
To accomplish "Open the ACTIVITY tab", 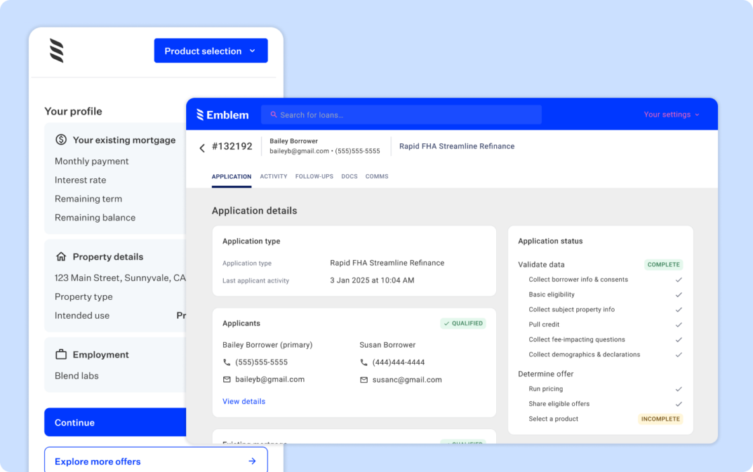I will pyautogui.click(x=274, y=176).
